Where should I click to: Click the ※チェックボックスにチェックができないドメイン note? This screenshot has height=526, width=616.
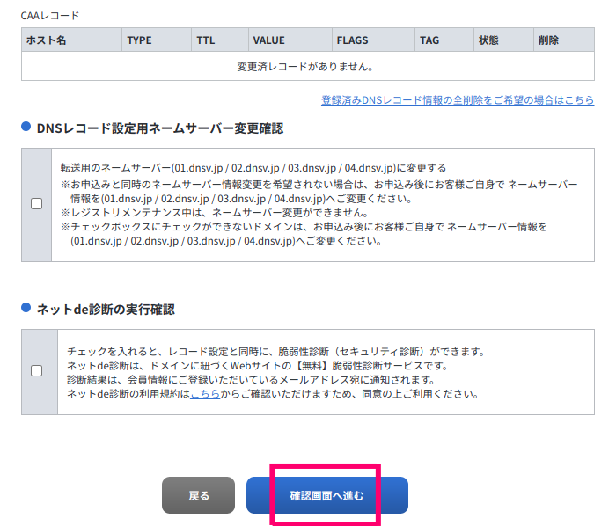click(x=304, y=234)
